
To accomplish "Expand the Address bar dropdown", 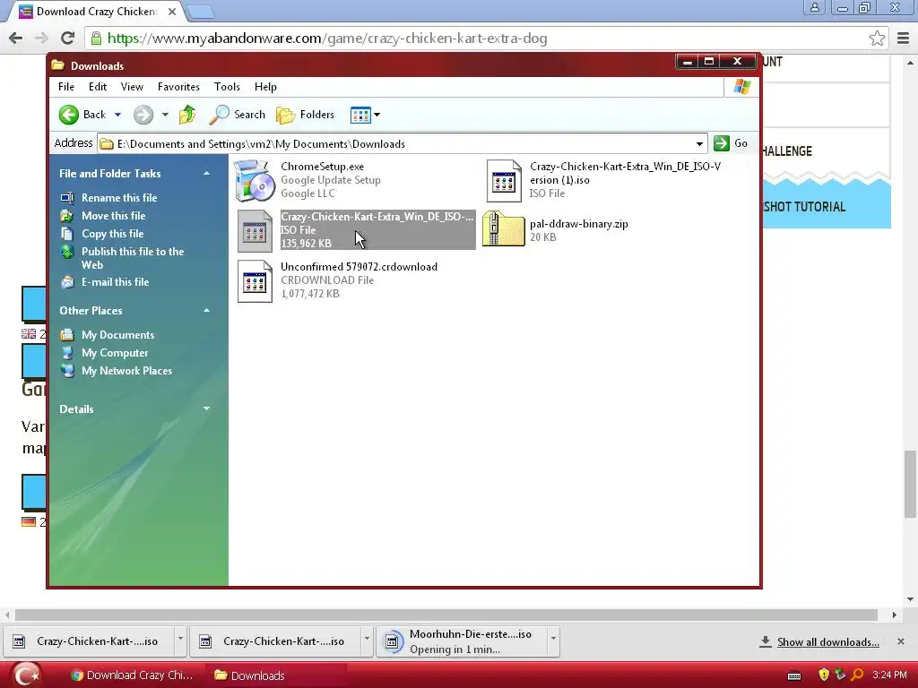I will coord(699,144).
